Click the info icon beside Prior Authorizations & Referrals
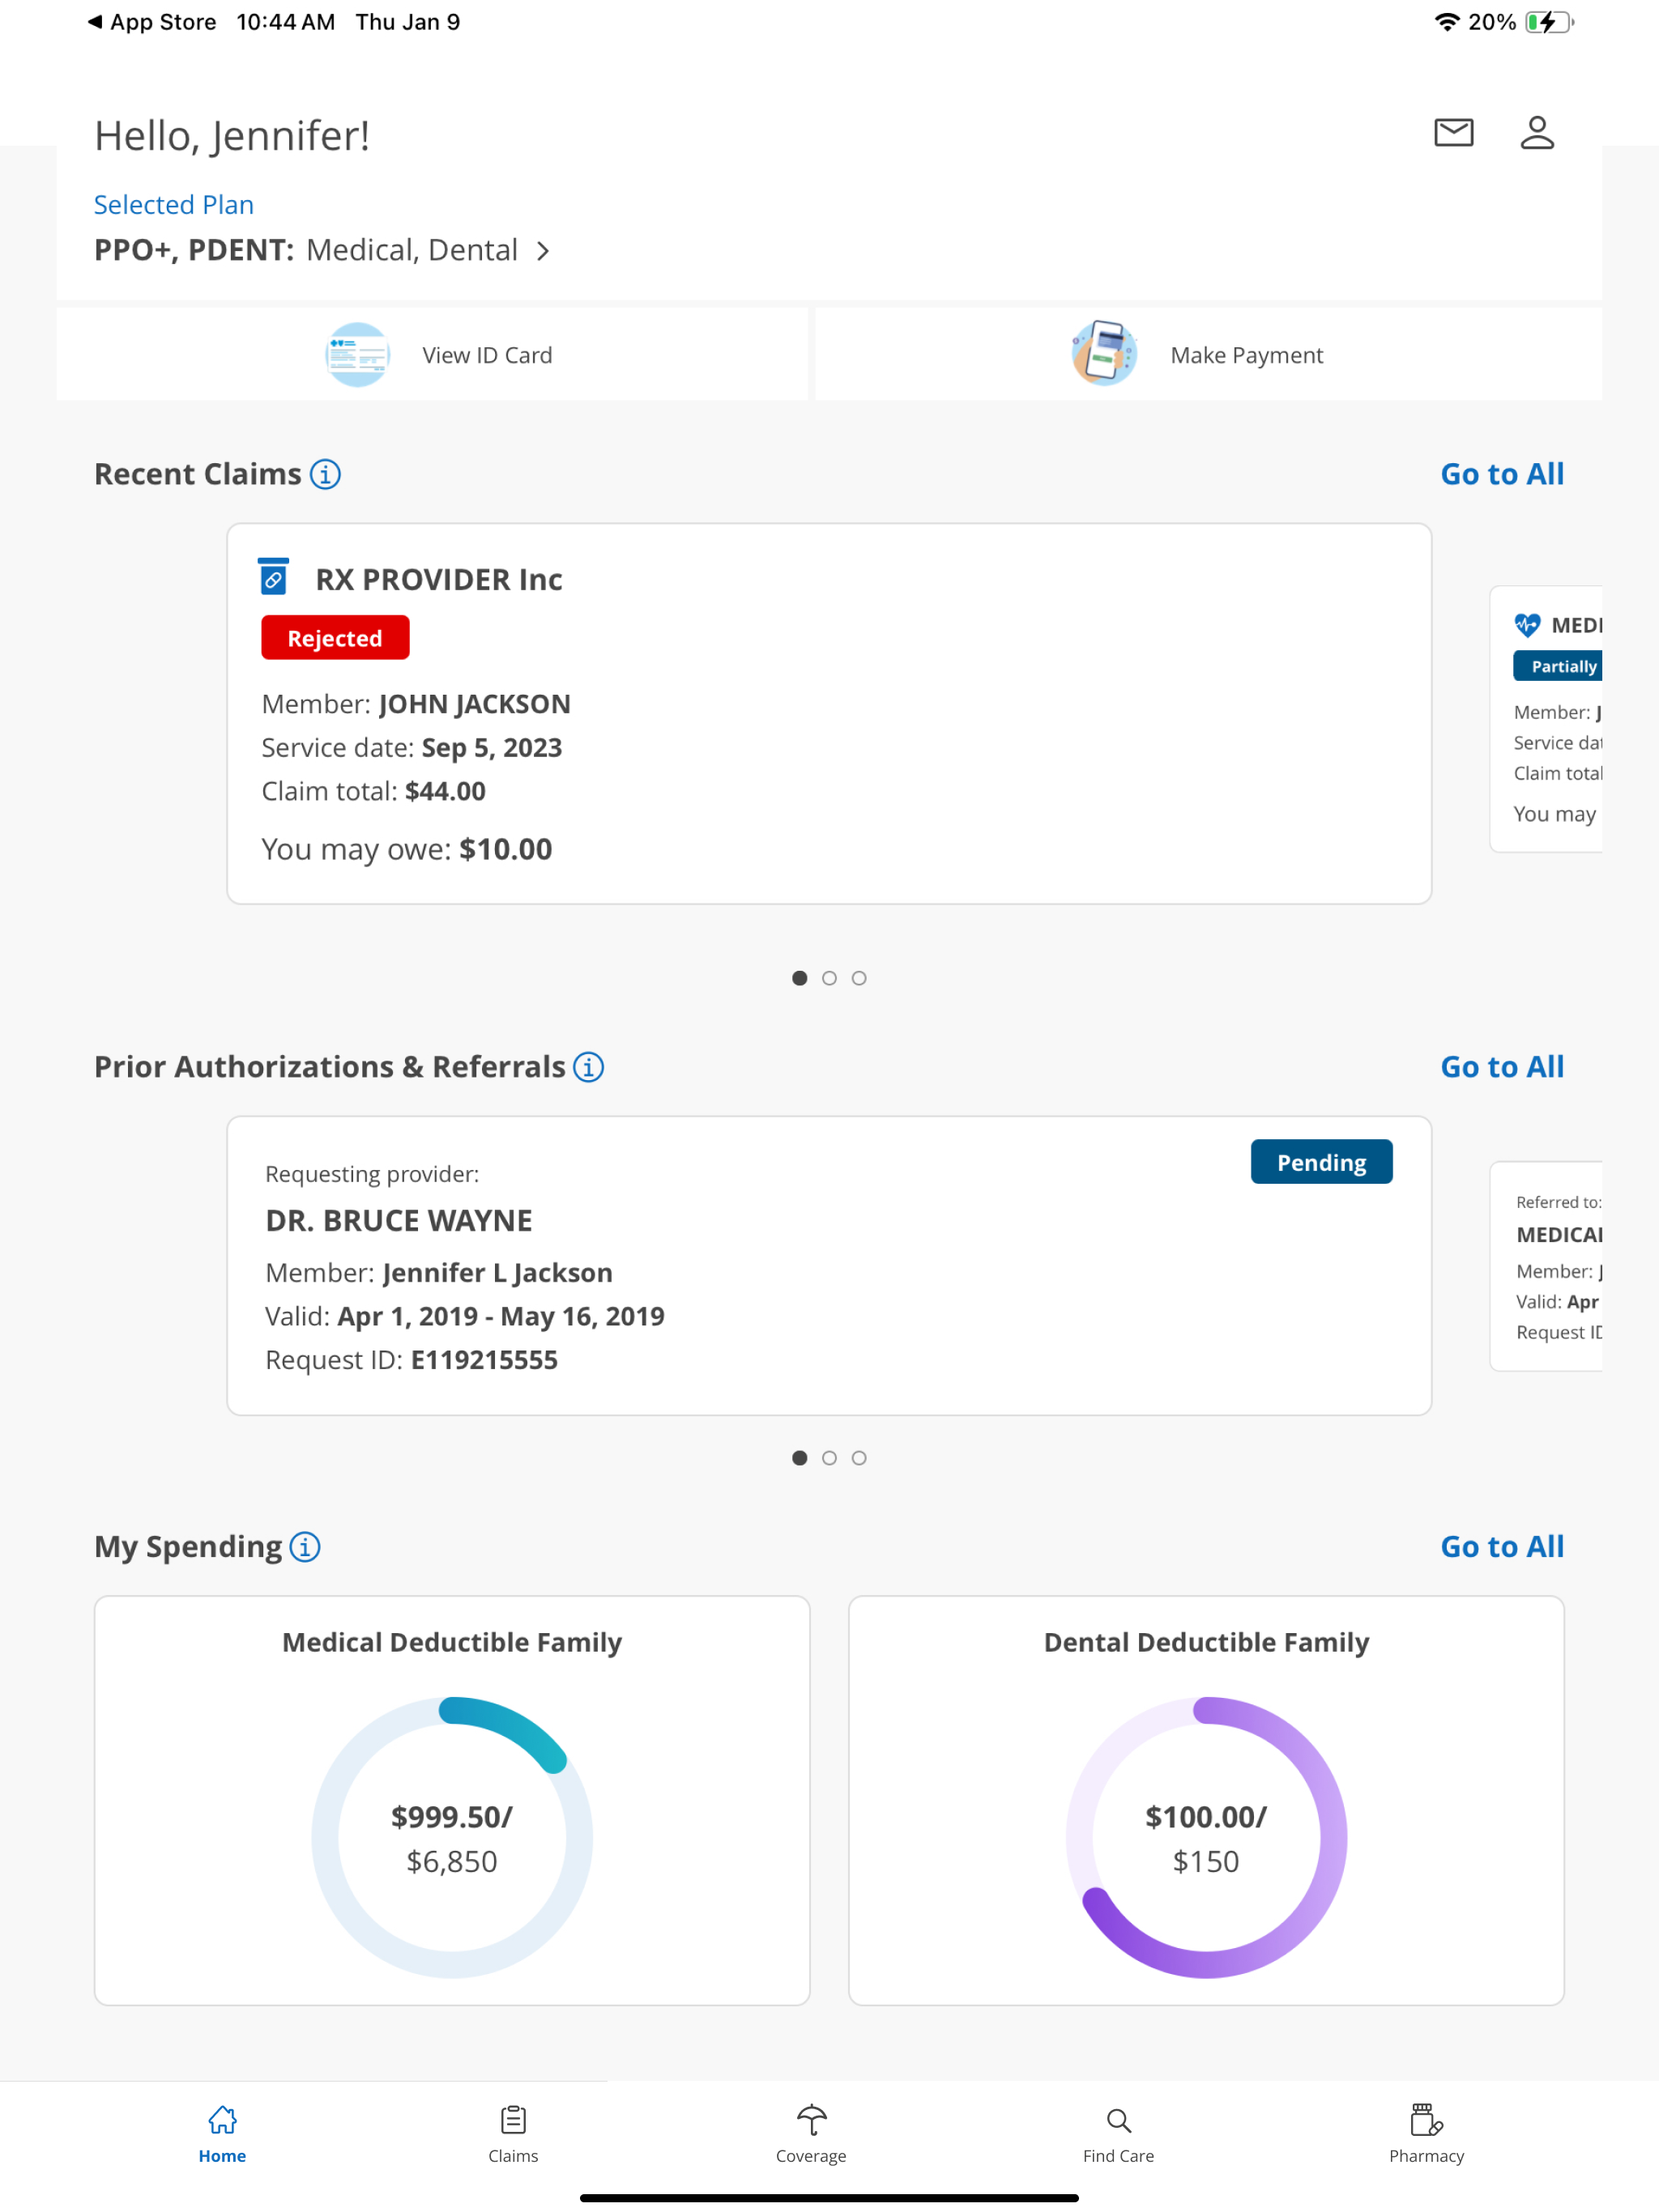 click(590, 1067)
